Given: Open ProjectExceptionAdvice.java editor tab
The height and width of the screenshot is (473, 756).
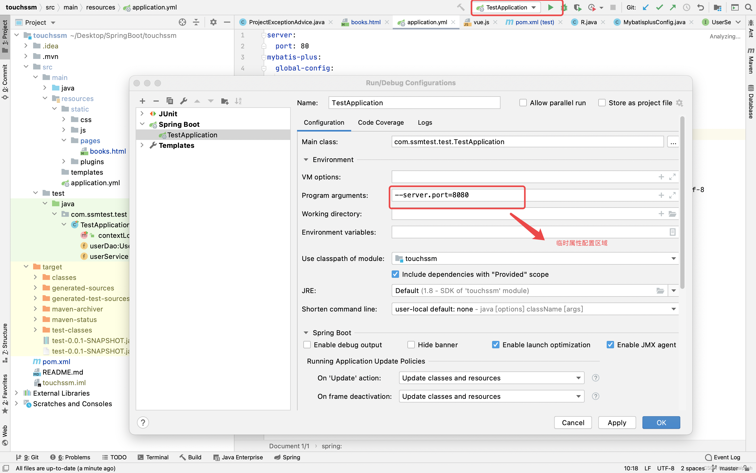Looking at the screenshot, I should (x=286, y=22).
